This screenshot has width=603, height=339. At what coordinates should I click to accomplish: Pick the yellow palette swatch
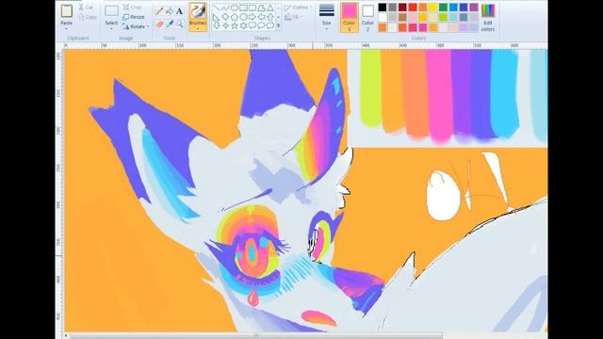433,8
